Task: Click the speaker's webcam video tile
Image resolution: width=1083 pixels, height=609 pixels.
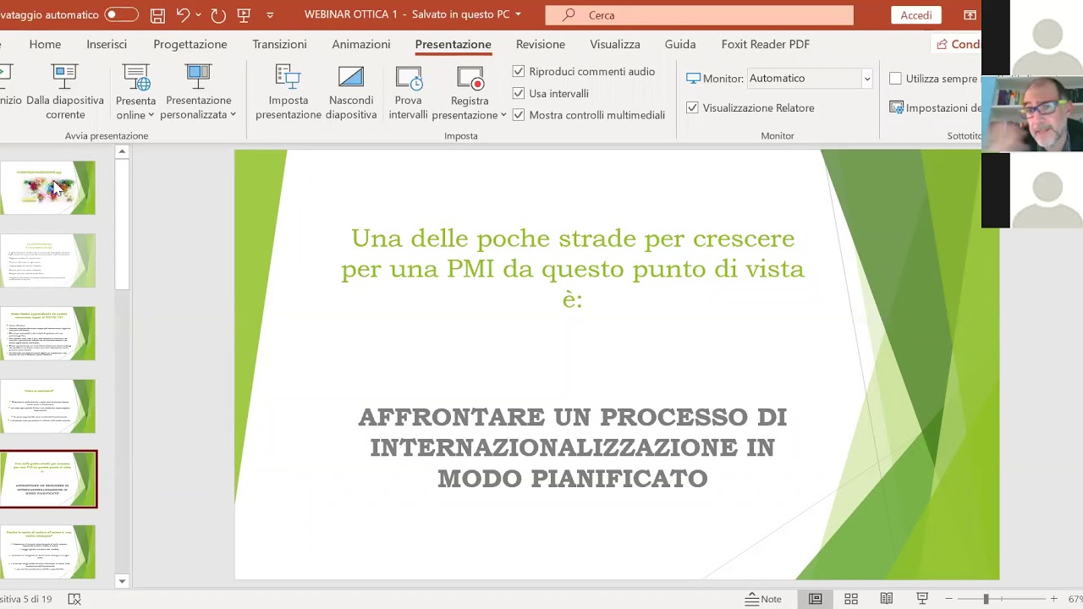Action: point(1032,114)
